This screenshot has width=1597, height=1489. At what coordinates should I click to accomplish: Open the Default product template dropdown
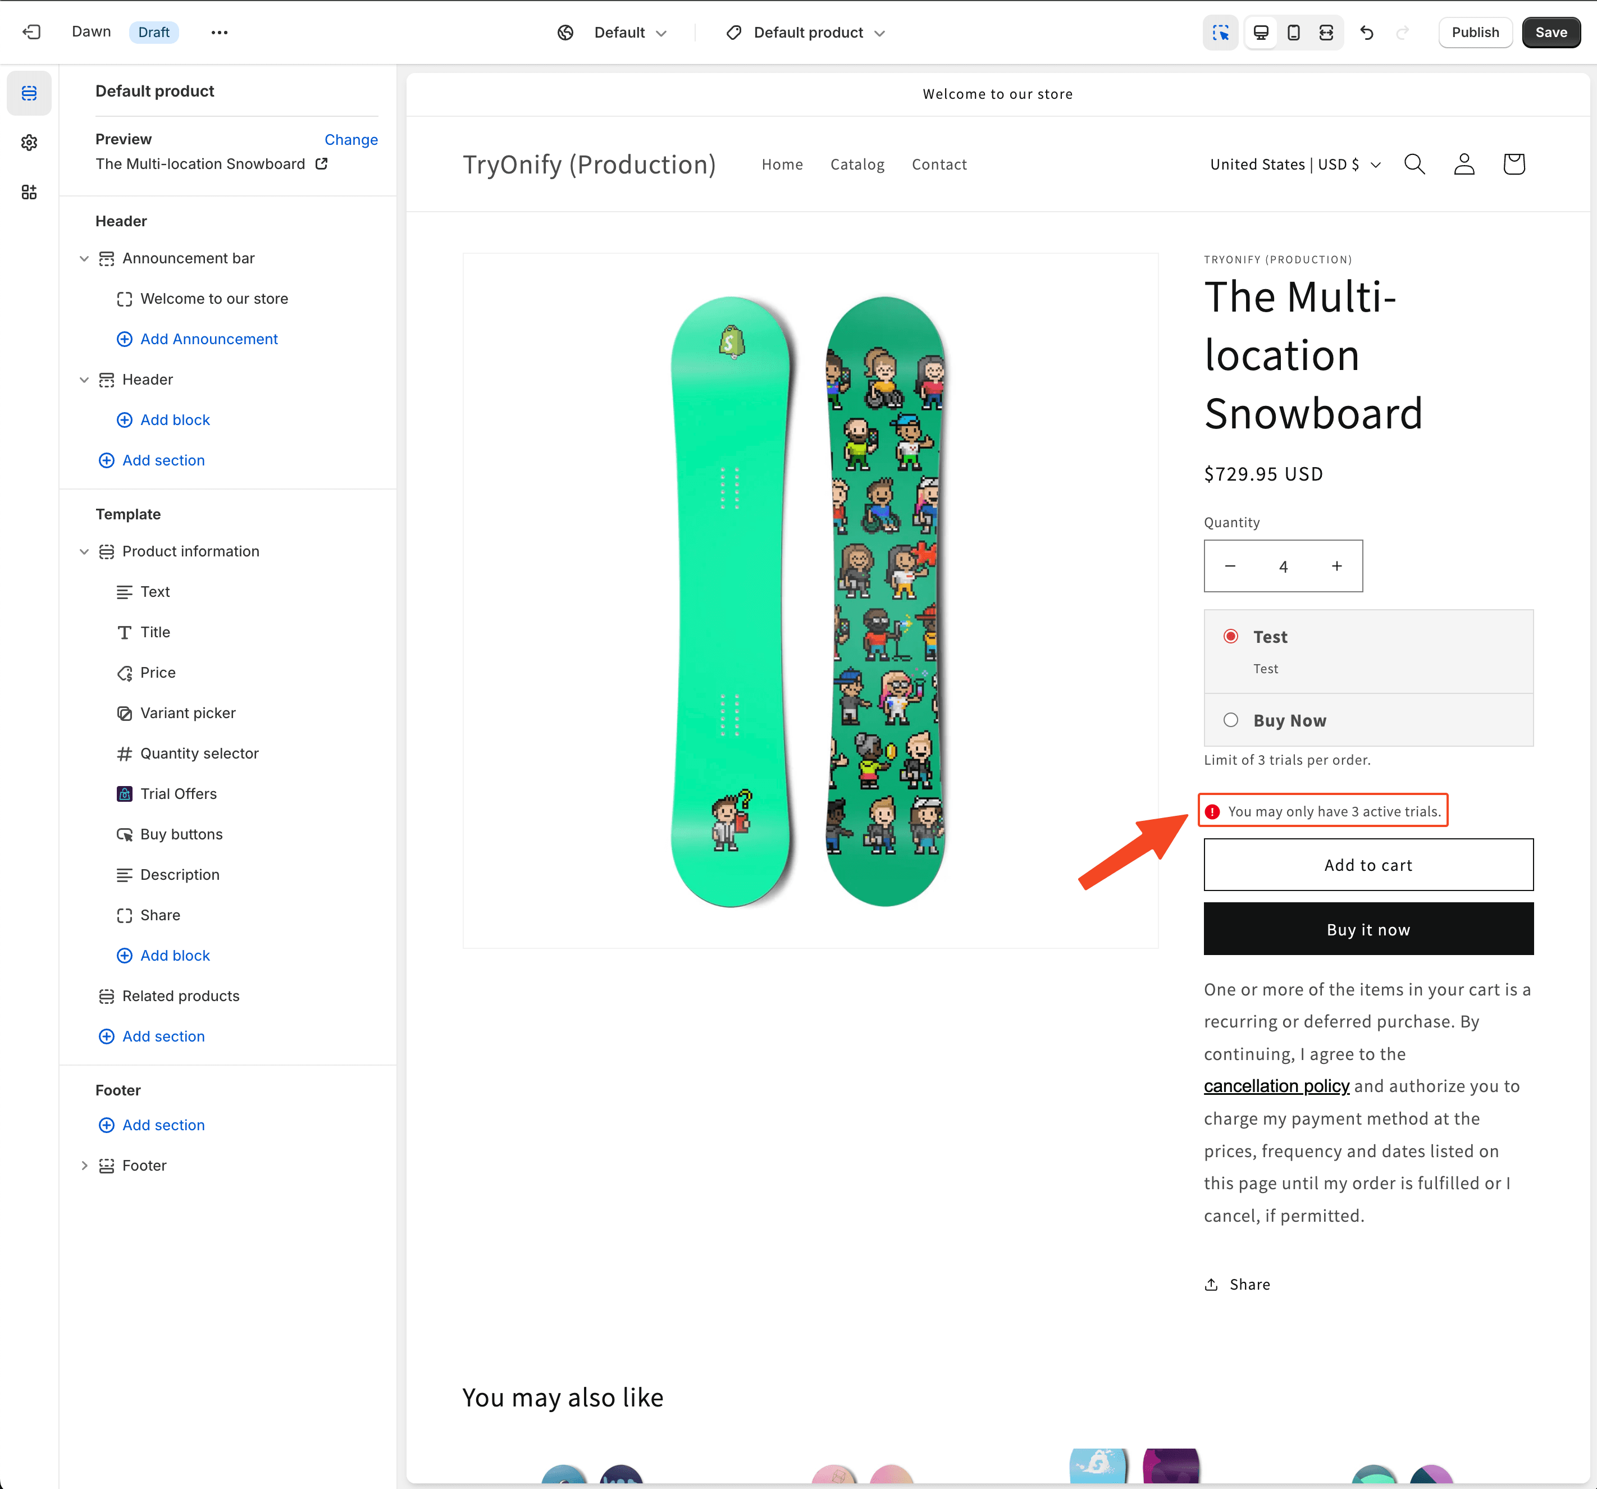(x=806, y=32)
